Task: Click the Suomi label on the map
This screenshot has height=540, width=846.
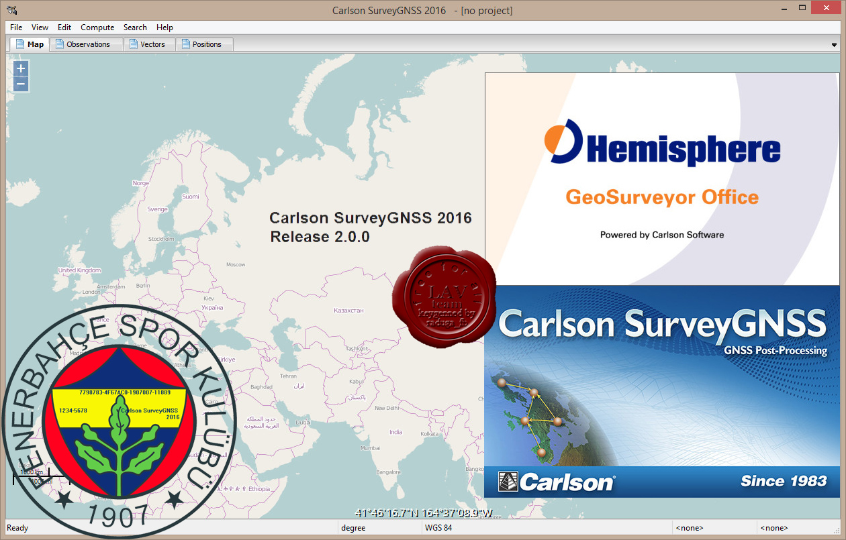Action: pyautogui.click(x=191, y=197)
